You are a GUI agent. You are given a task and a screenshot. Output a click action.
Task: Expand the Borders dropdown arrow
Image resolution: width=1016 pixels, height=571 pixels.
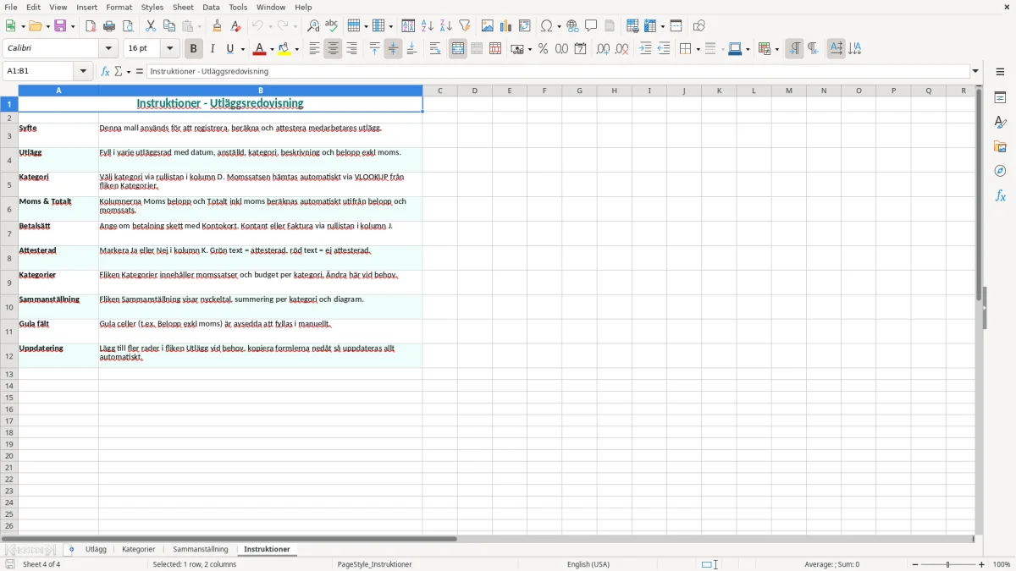point(698,49)
